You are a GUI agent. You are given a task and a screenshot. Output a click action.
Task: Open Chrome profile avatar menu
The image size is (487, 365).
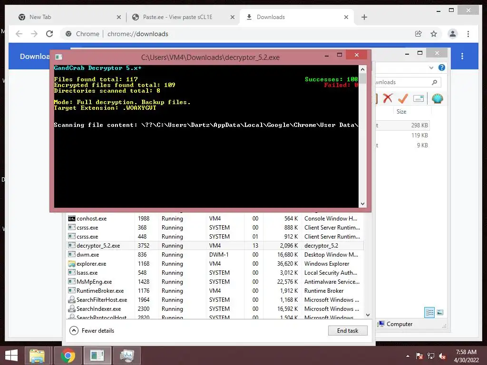453,34
